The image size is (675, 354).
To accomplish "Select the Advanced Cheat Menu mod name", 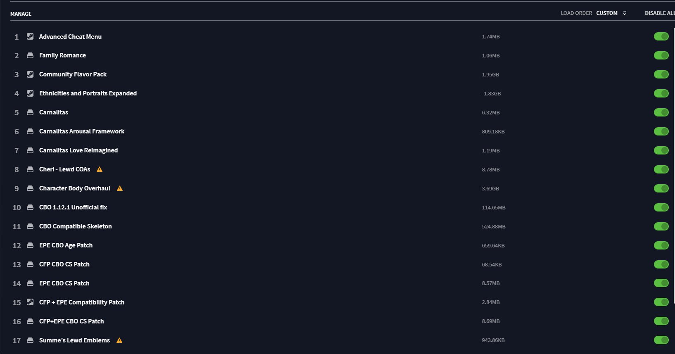I will tap(70, 37).
